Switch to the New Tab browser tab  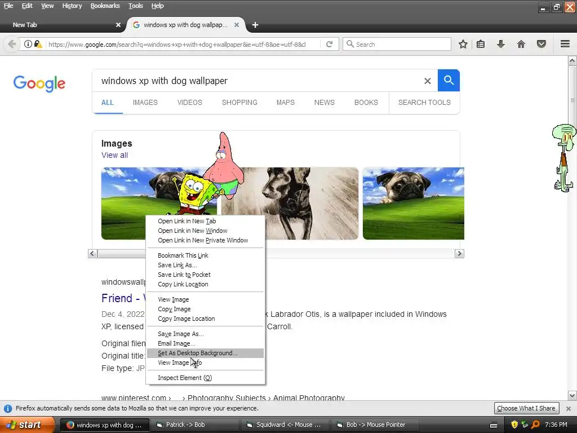(x=63, y=25)
